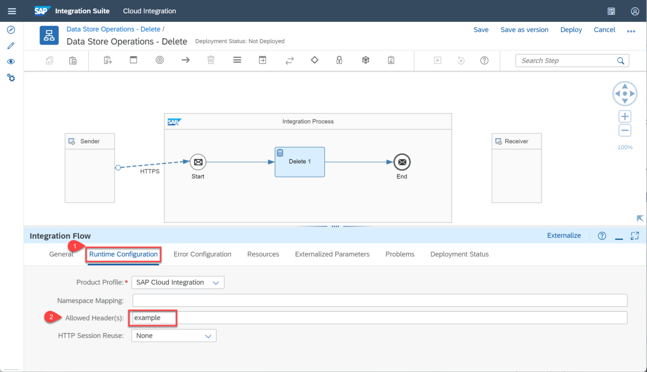Click Save as version
Screen dimensions: 647x372
pos(524,30)
